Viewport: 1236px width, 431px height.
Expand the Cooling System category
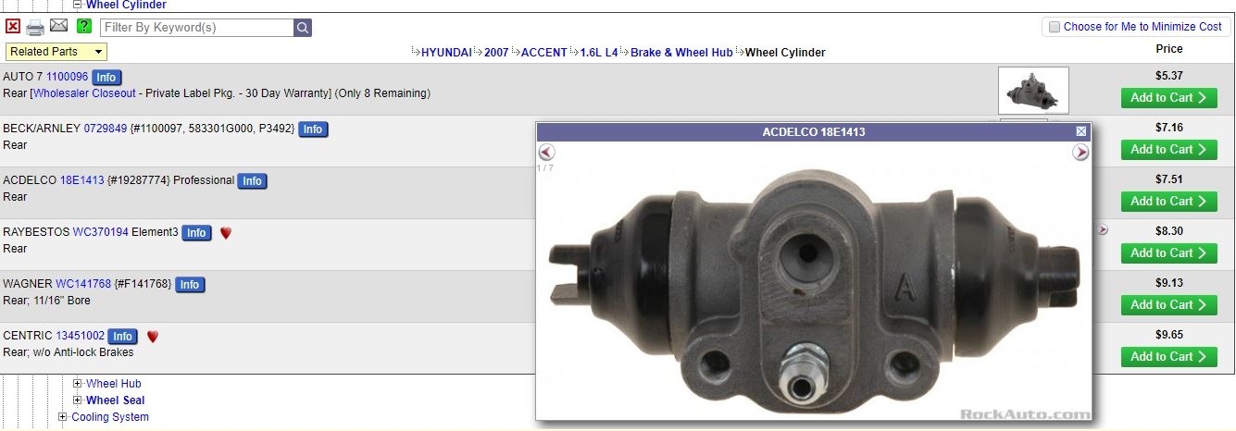tap(63, 417)
